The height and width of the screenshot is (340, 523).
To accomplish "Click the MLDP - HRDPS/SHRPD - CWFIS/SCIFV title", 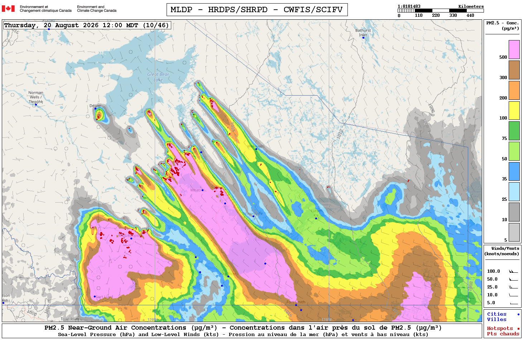I will coord(257,10).
